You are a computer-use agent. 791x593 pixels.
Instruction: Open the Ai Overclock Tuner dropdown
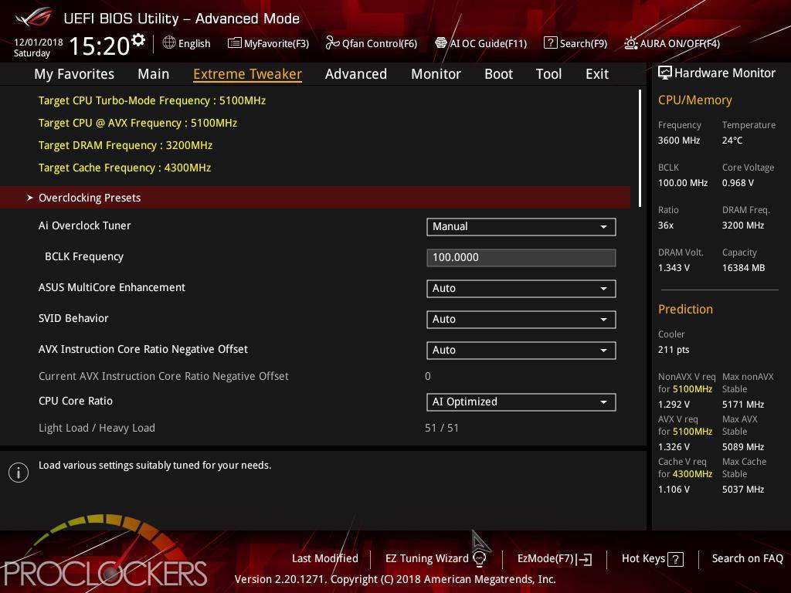521,226
